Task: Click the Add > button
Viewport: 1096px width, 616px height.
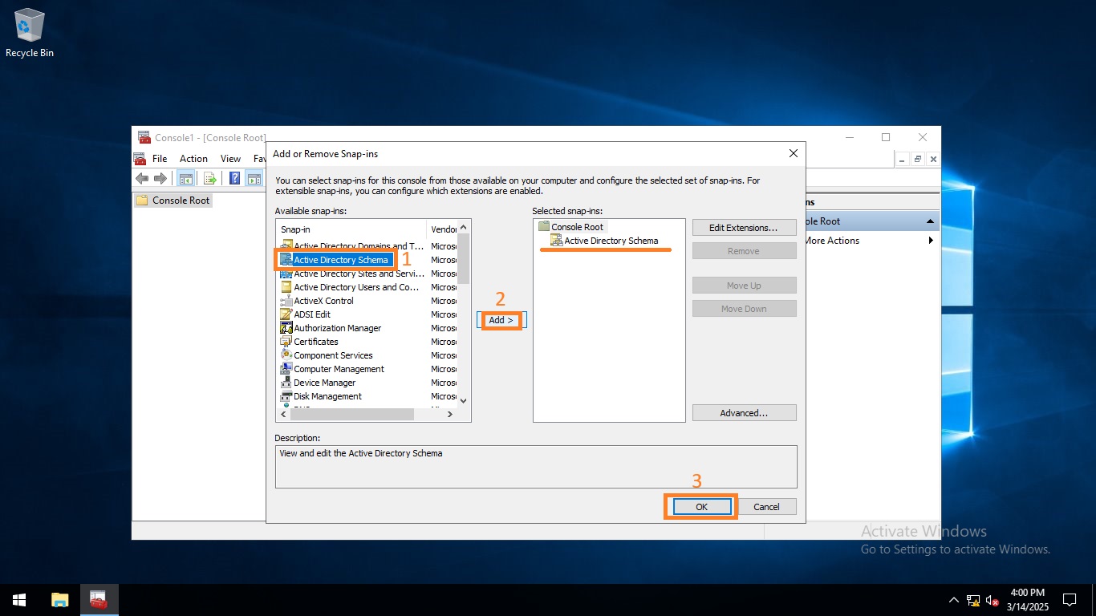Action: click(x=501, y=320)
